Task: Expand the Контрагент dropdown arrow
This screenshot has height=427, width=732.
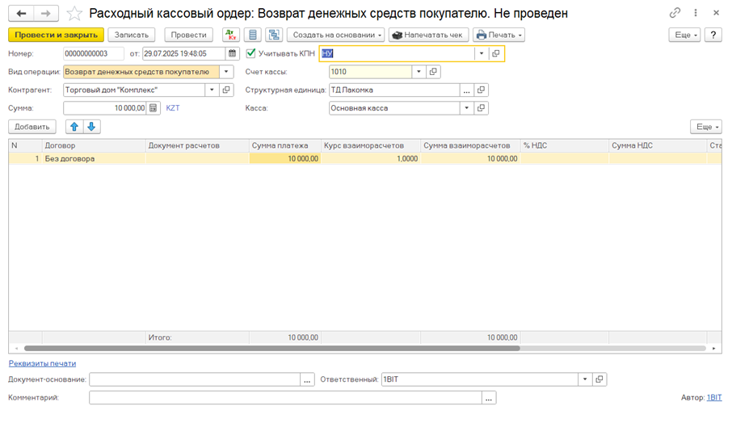Action: (x=212, y=90)
